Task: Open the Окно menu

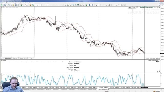Action: [27, 3]
